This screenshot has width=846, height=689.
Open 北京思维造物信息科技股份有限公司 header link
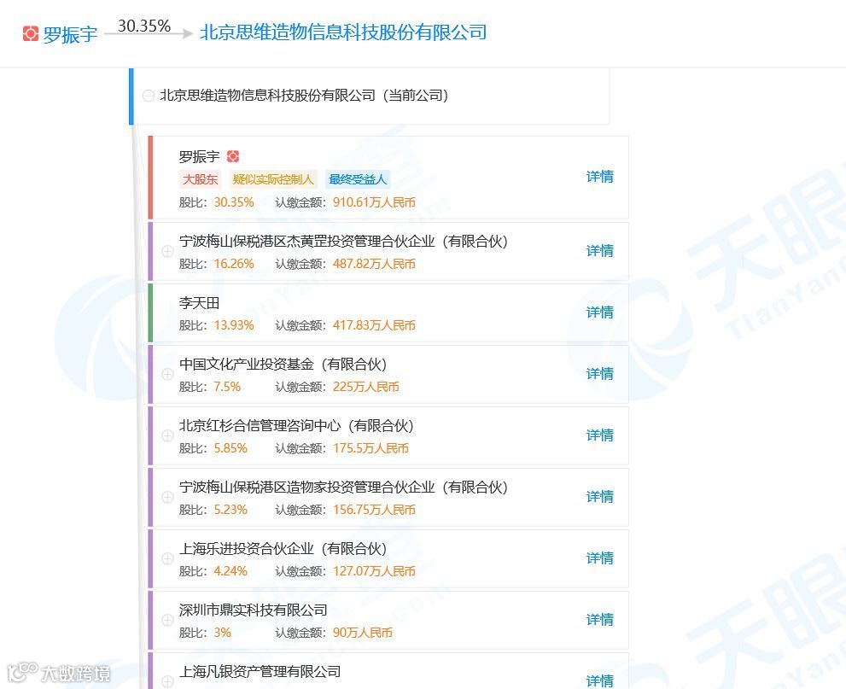tap(343, 32)
